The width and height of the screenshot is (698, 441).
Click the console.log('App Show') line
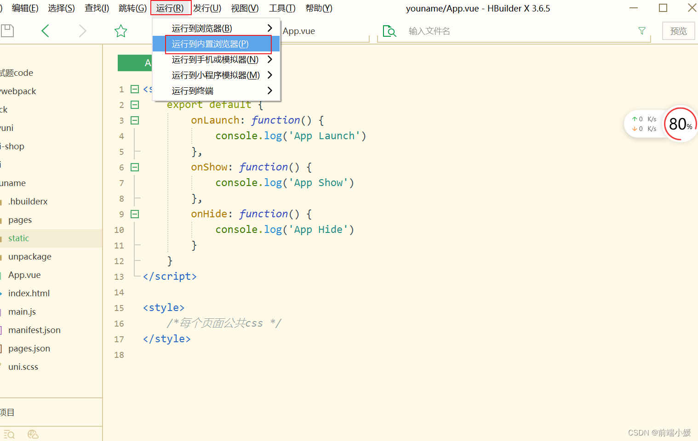(285, 183)
